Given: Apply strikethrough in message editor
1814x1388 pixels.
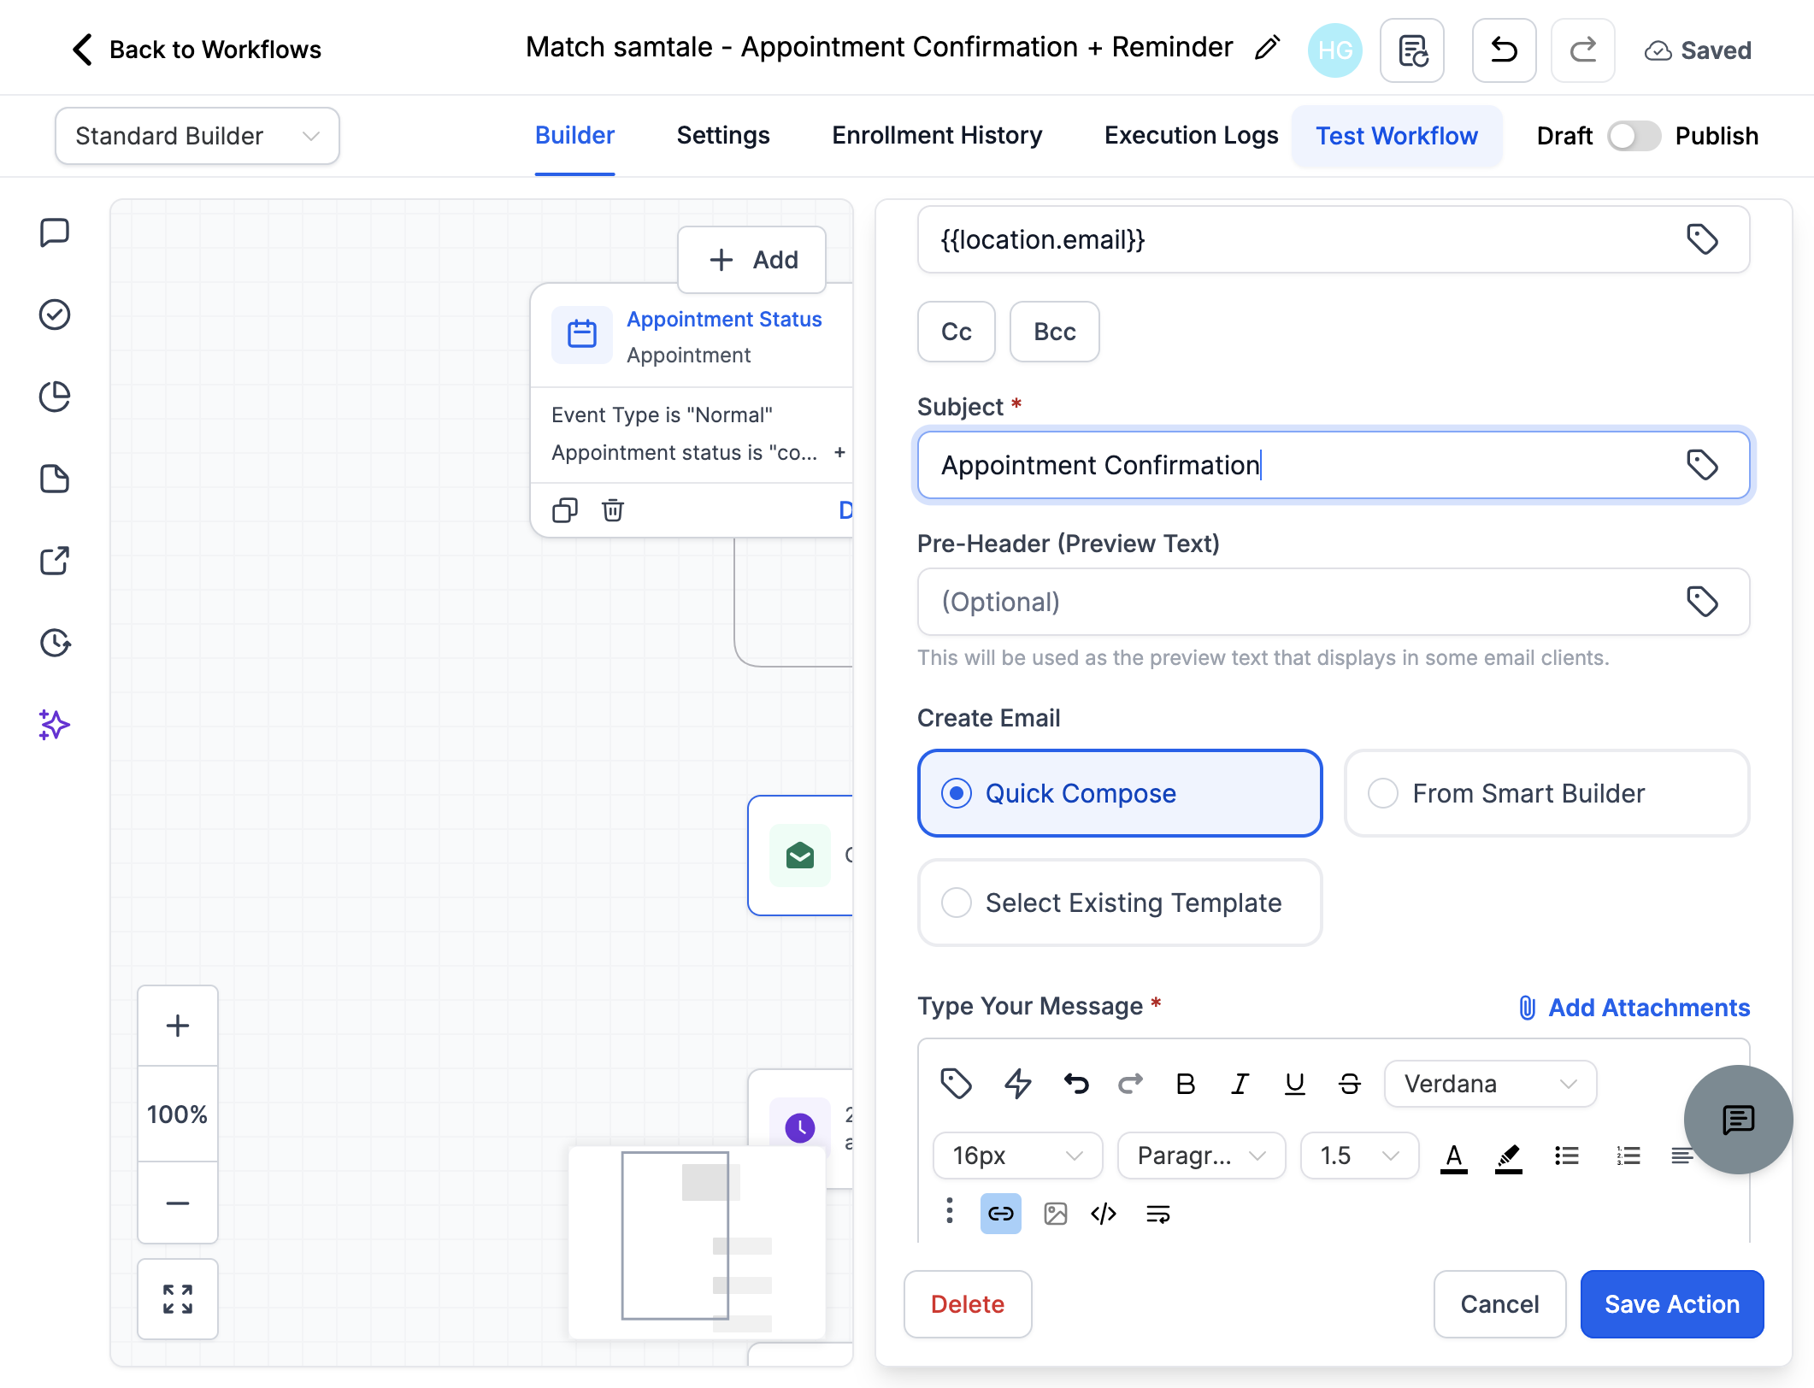Looking at the screenshot, I should 1349,1084.
